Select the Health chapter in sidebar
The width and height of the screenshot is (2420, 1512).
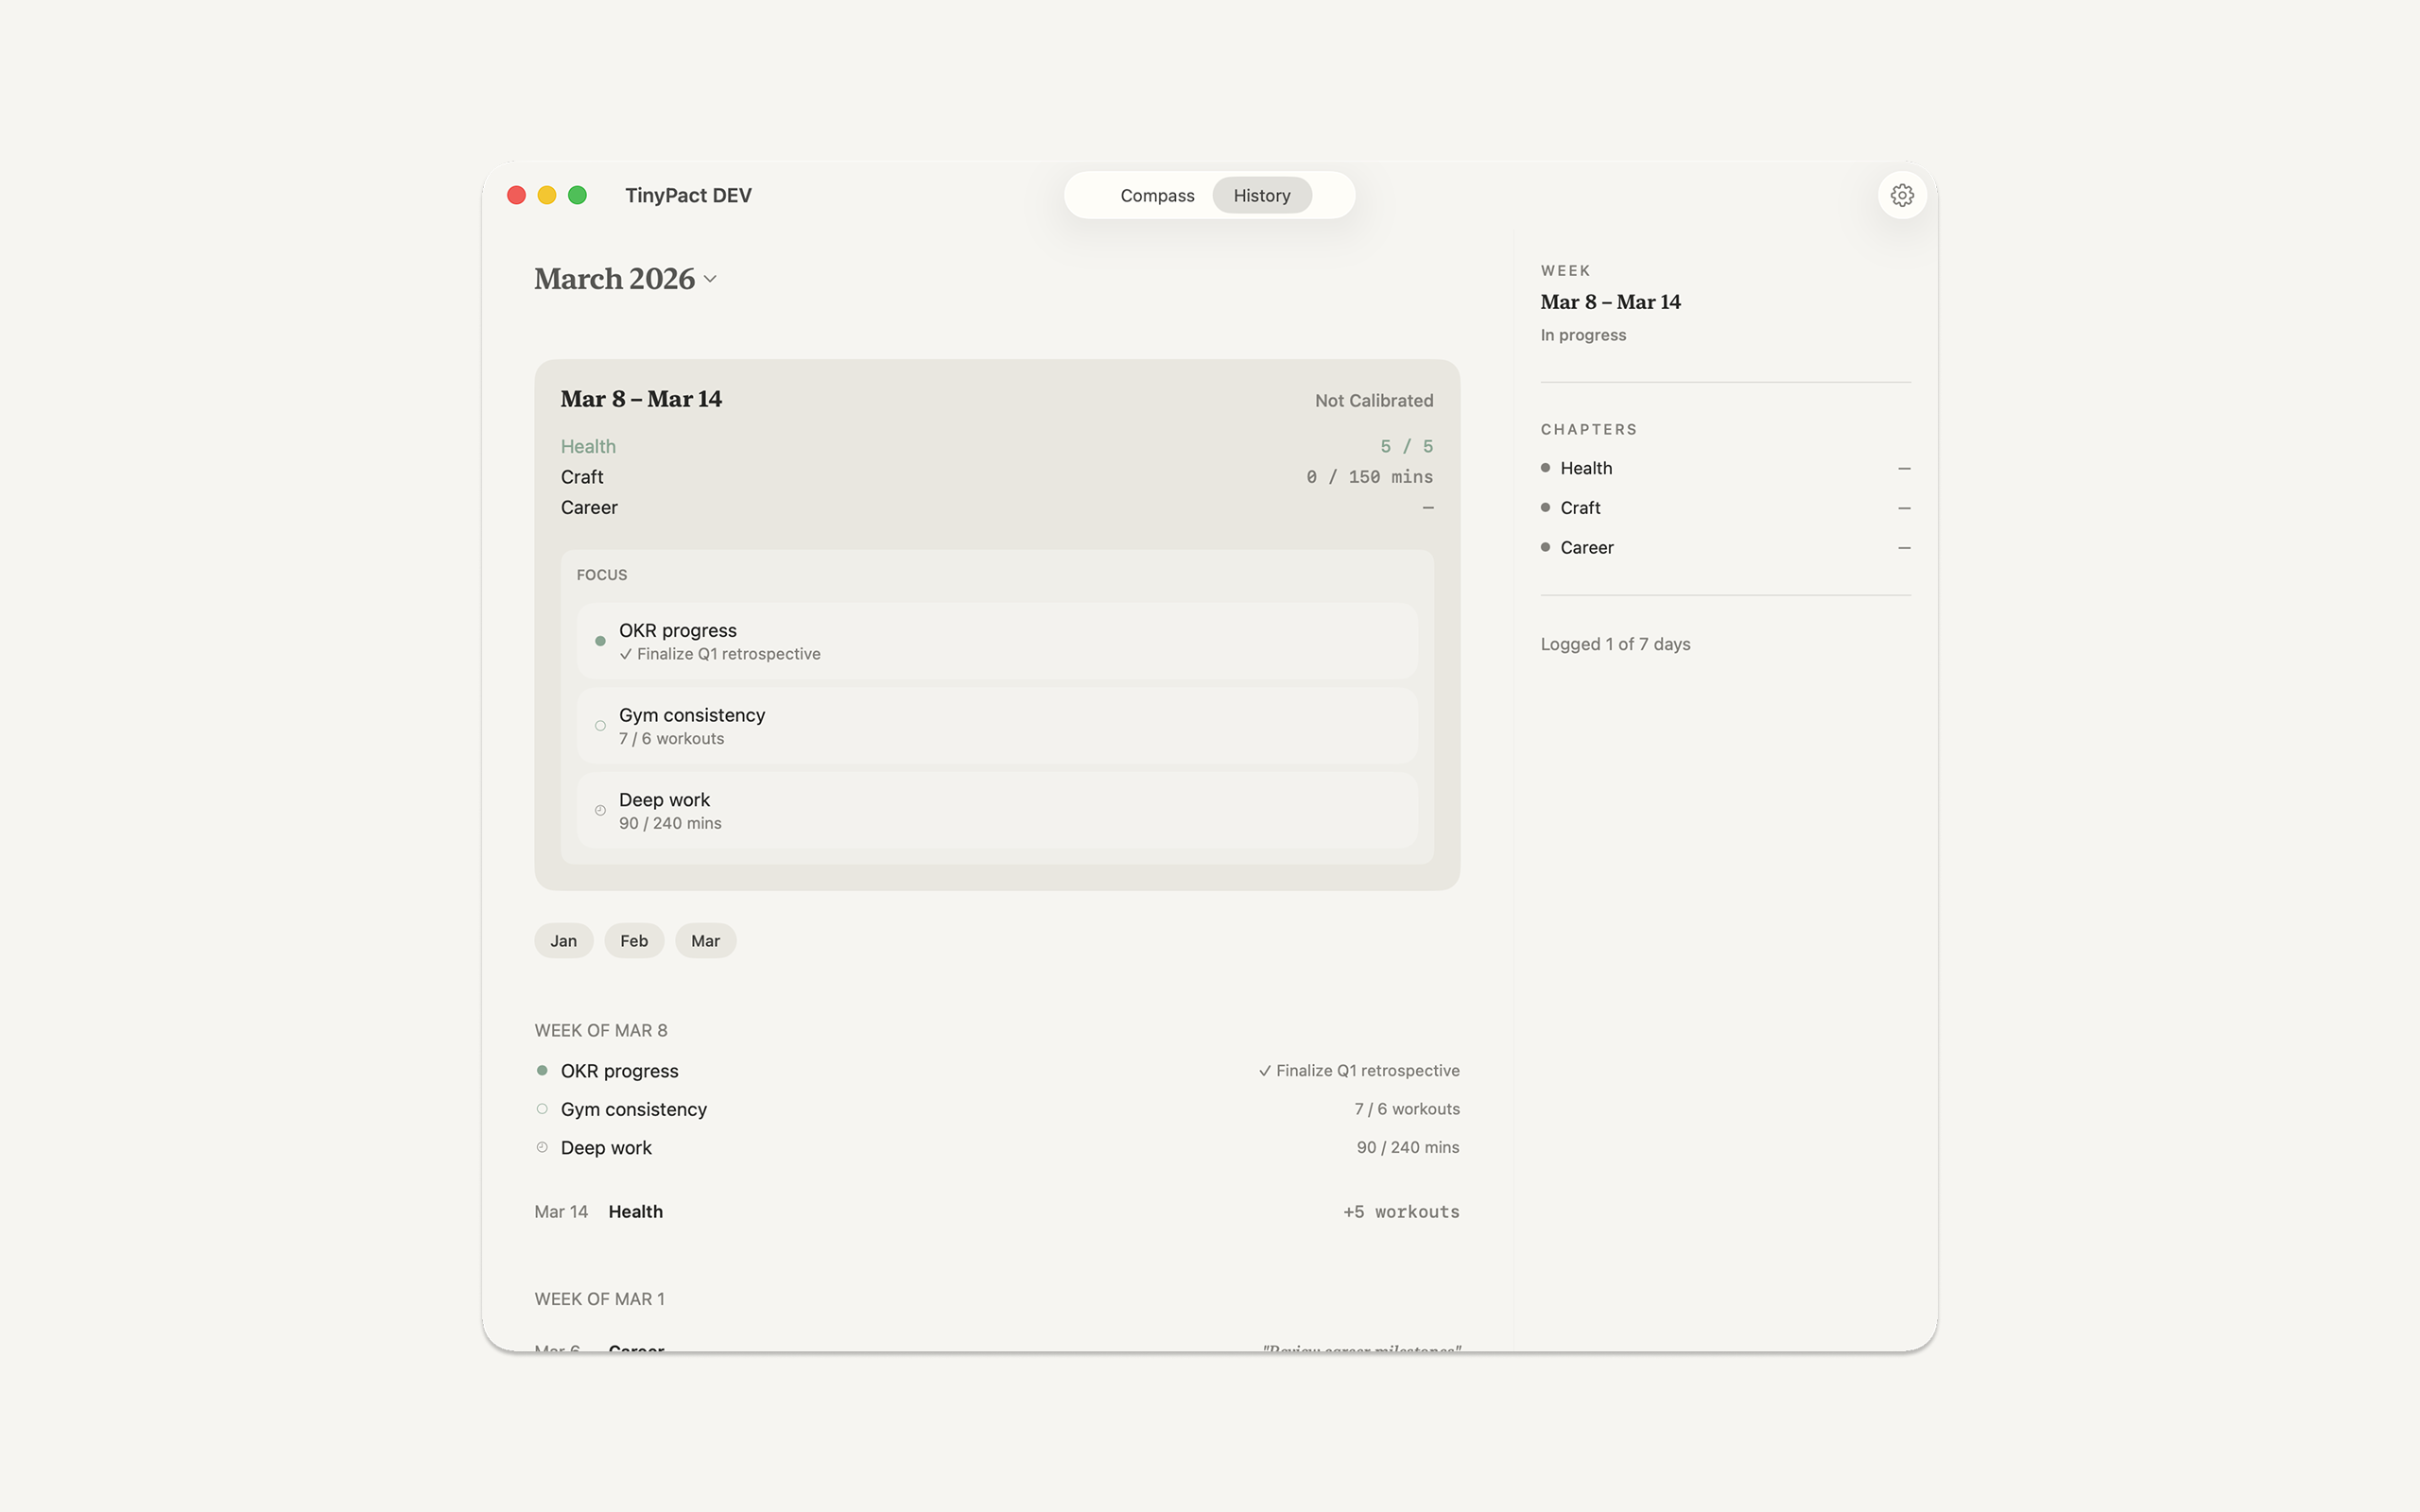(x=1725, y=468)
